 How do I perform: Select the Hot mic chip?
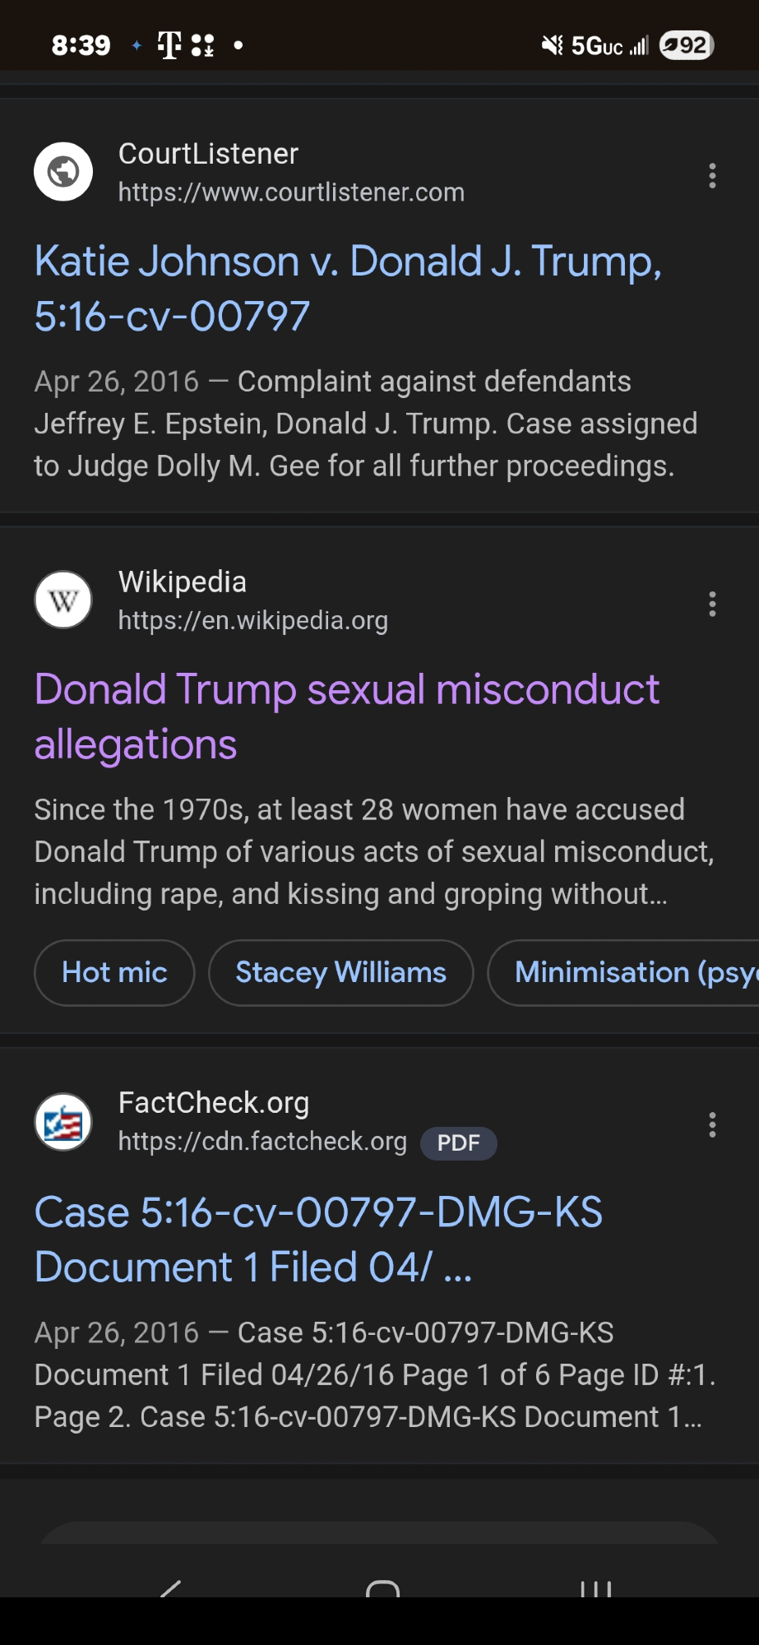point(114,972)
